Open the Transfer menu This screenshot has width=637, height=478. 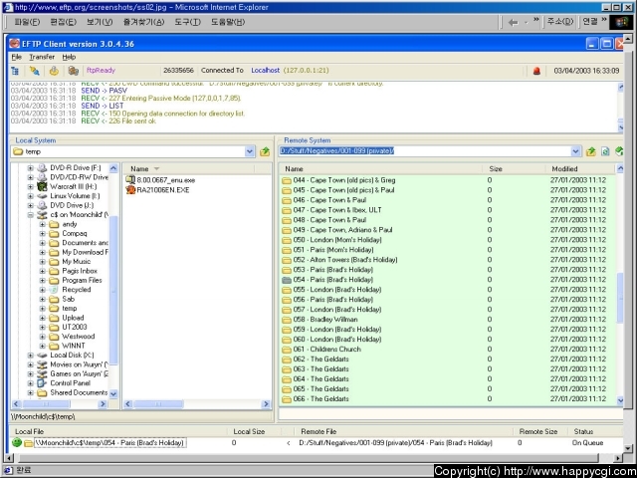point(42,57)
